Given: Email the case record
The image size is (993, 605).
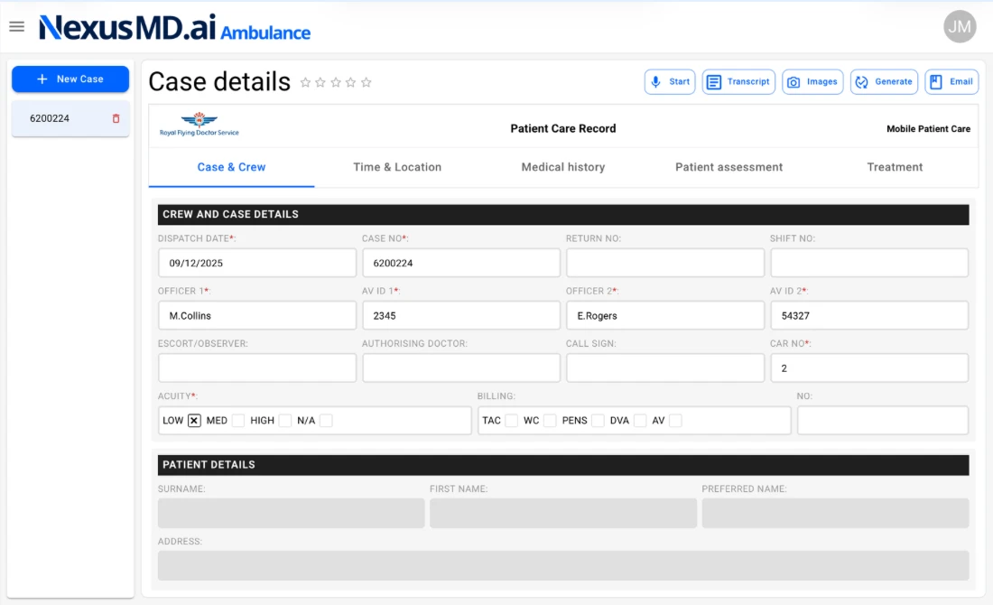Looking at the screenshot, I should pyautogui.click(x=951, y=82).
